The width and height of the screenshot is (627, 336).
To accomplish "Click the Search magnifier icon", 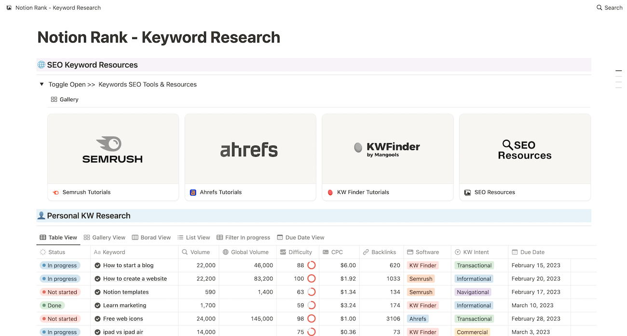I will (x=600, y=8).
